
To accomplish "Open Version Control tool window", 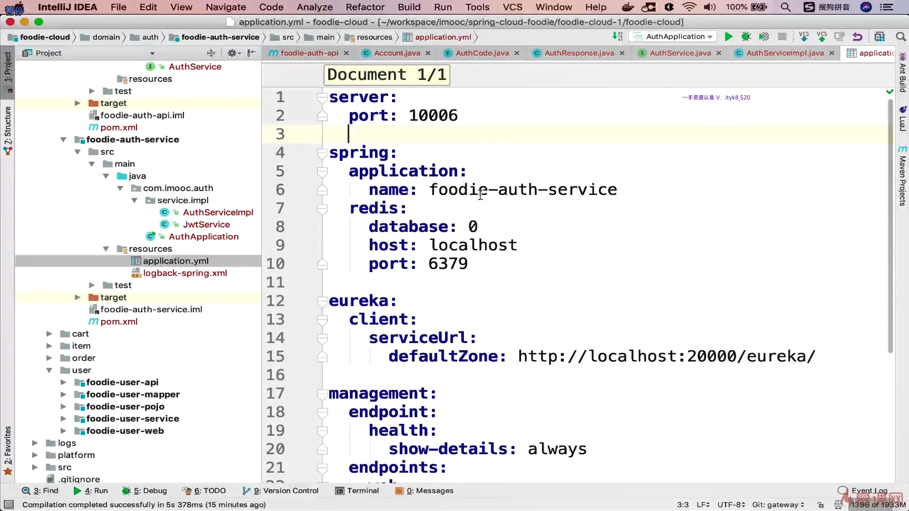I will (280, 491).
